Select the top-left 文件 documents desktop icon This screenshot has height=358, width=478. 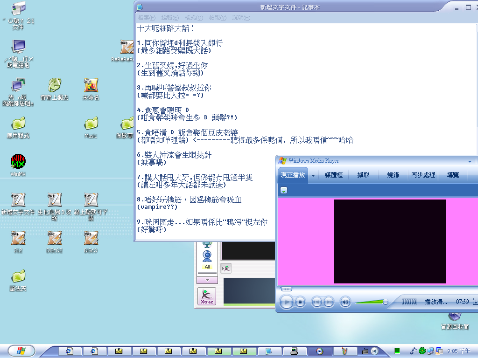pyautogui.click(x=18, y=16)
